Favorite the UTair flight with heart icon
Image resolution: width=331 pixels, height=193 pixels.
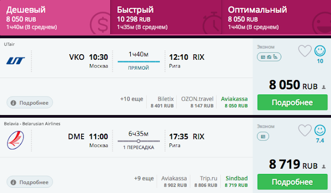[305, 51]
